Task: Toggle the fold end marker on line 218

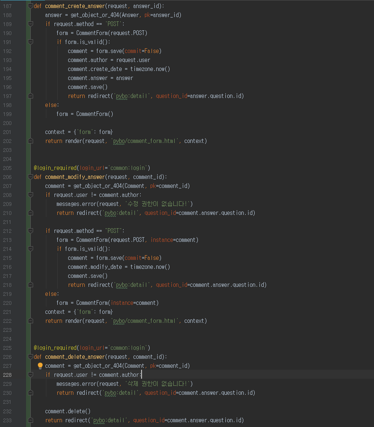Action: (x=30, y=285)
